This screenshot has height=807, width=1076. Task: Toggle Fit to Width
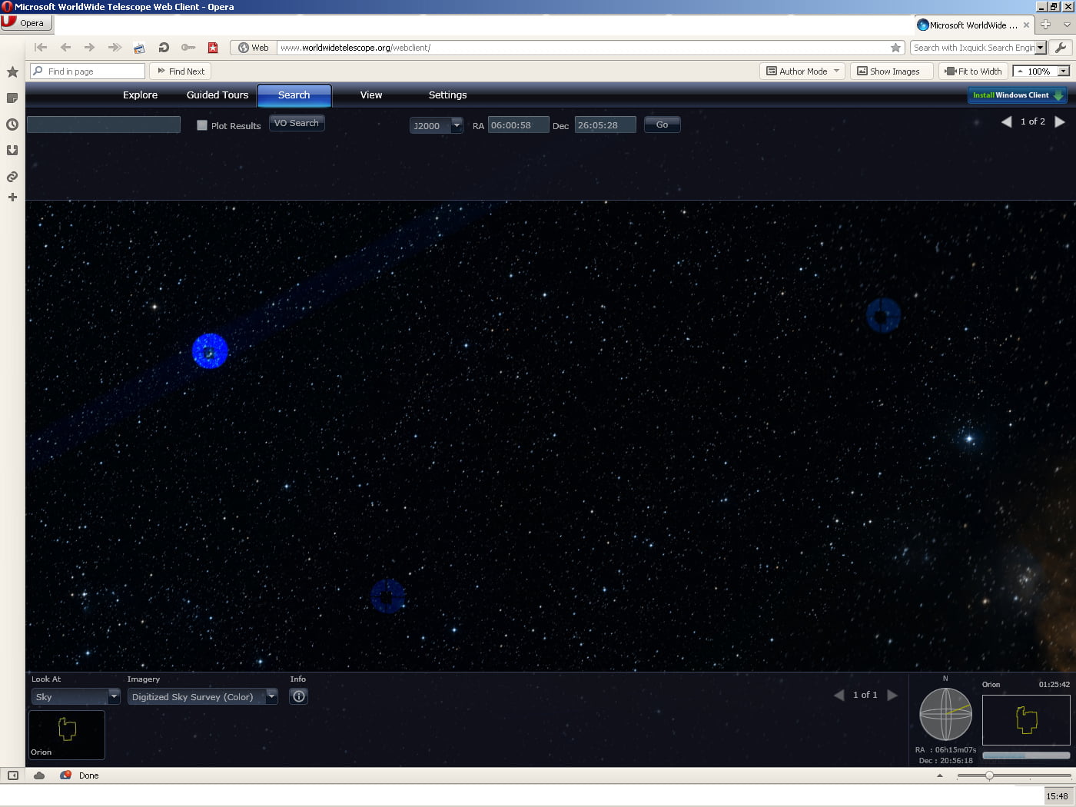click(x=973, y=71)
